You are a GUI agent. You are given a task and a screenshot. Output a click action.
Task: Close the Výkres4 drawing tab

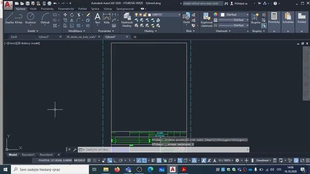pyautogui.click(x=127, y=37)
